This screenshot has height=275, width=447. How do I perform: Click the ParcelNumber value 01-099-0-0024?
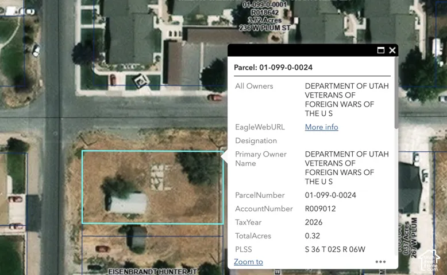click(x=330, y=195)
